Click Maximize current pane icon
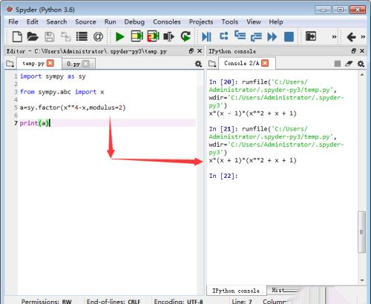371x304 pixels. 311,36
